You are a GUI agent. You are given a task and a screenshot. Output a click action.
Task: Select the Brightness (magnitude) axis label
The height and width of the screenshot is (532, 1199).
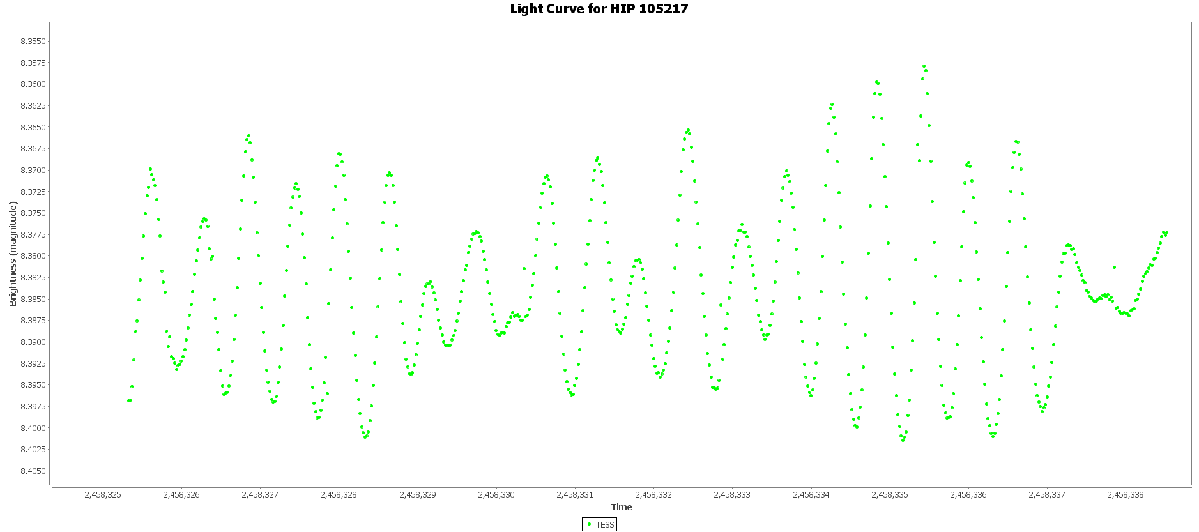[13, 254]
